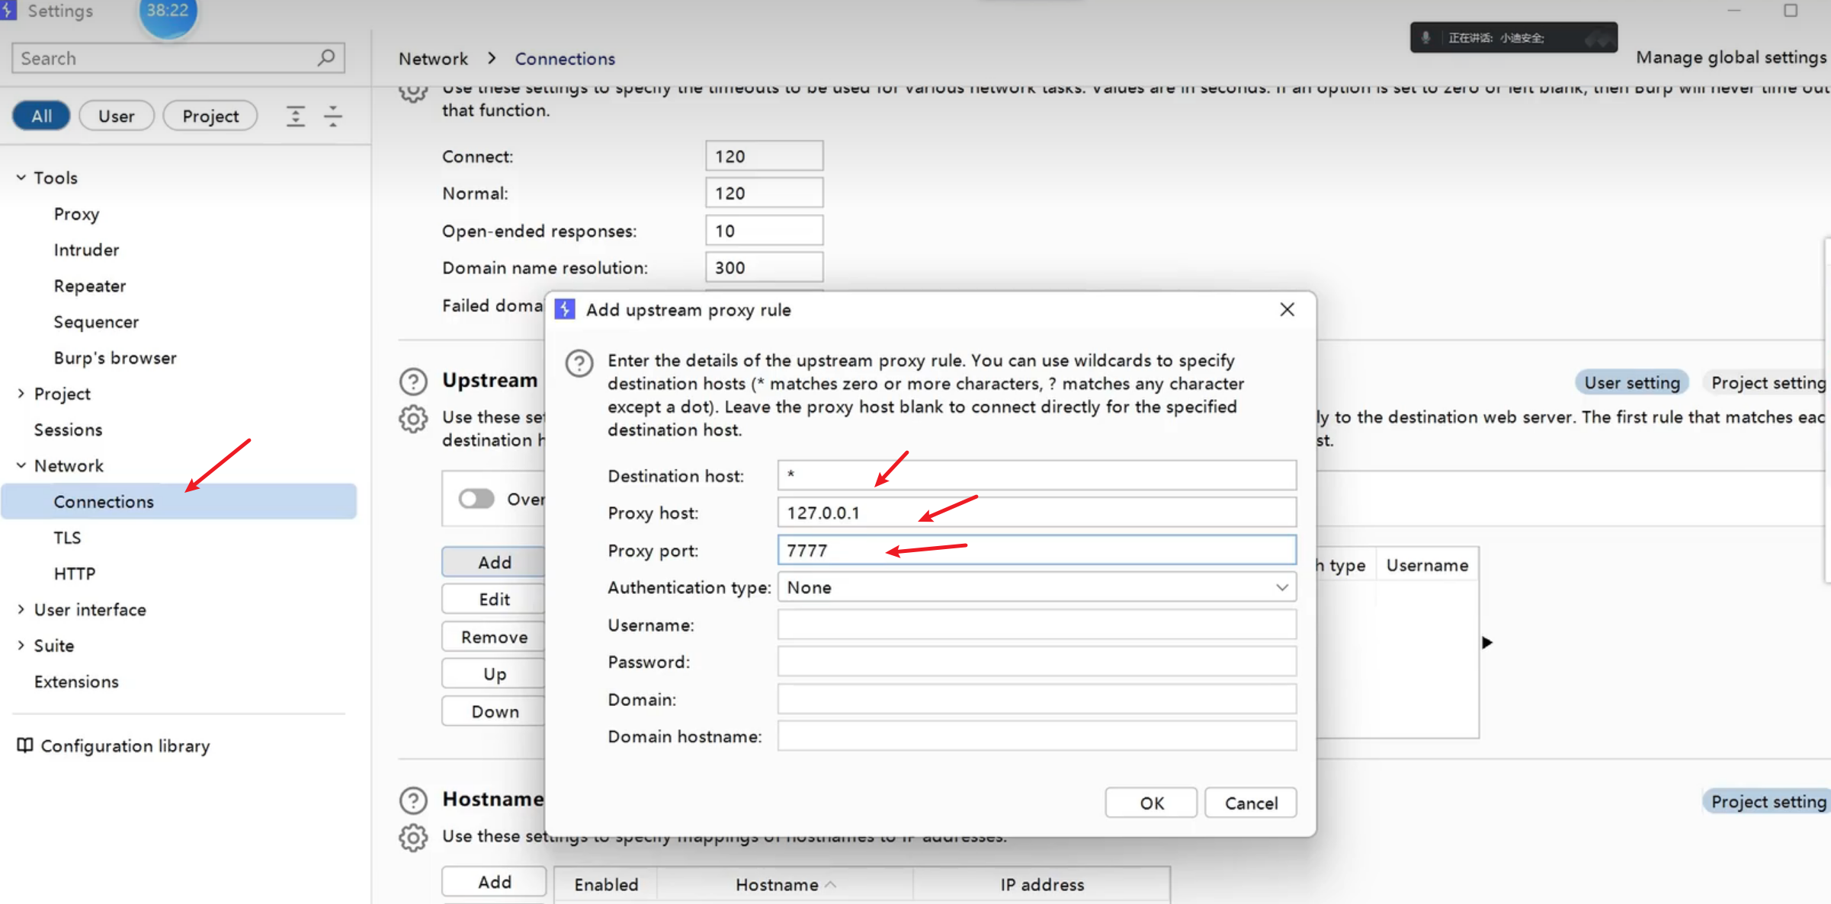This screenshot has width=1831, height=904.
Task: Click the collapse all sections icon
Action: click(333, 116)
